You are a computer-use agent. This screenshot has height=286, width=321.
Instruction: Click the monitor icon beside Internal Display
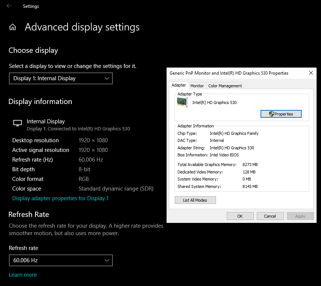click(17, 123)
